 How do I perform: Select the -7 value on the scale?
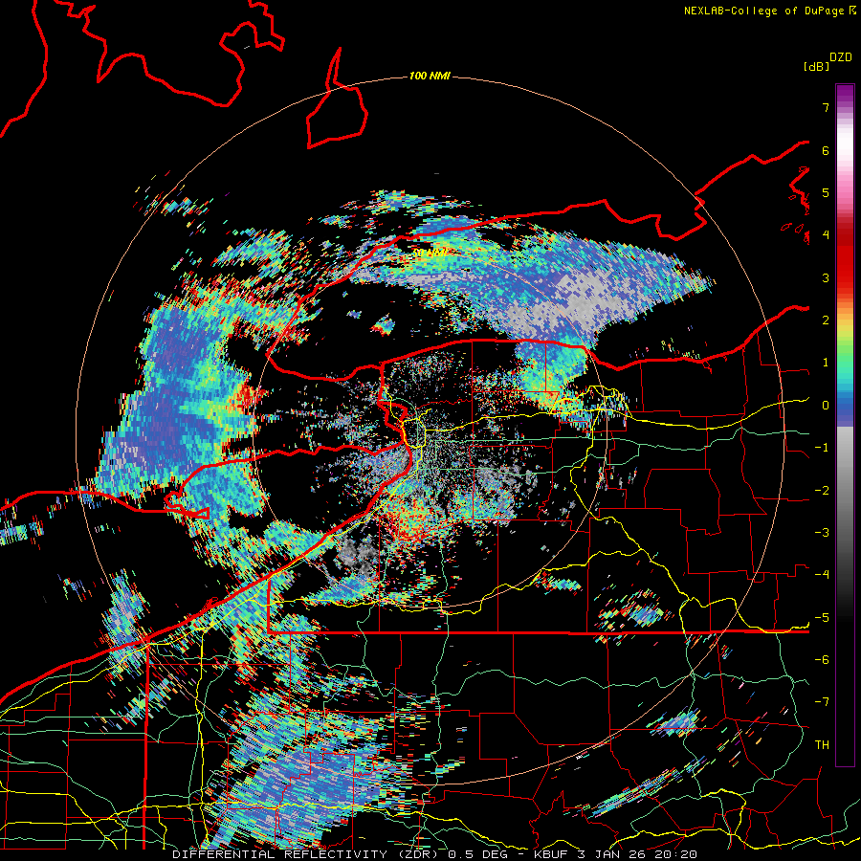[822, 702]
